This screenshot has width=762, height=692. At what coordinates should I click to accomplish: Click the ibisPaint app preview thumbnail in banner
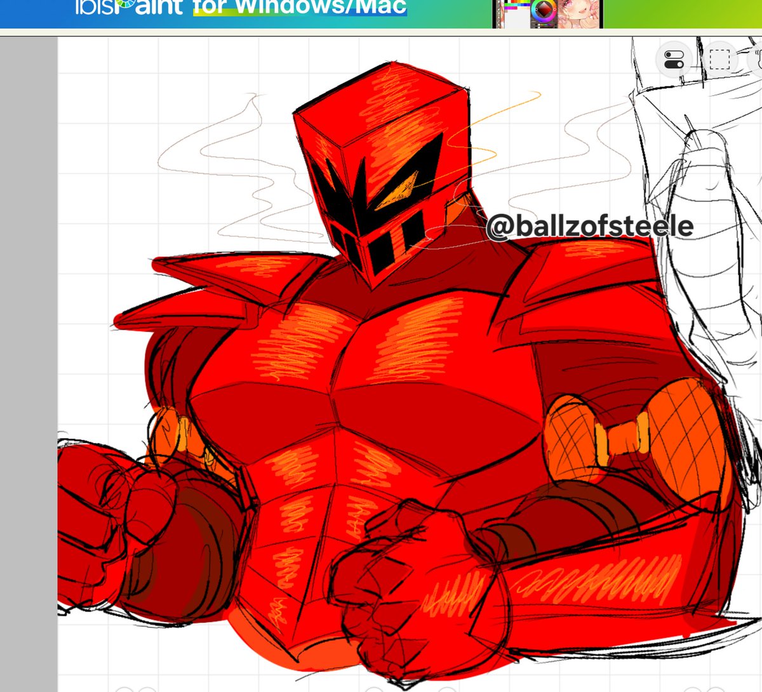click(x=547, y=14)
